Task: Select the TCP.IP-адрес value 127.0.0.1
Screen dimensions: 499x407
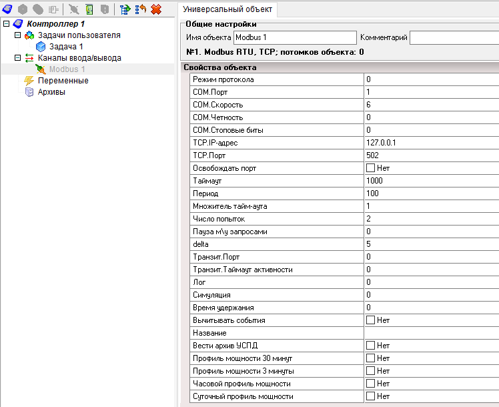Action: point(432,143)
